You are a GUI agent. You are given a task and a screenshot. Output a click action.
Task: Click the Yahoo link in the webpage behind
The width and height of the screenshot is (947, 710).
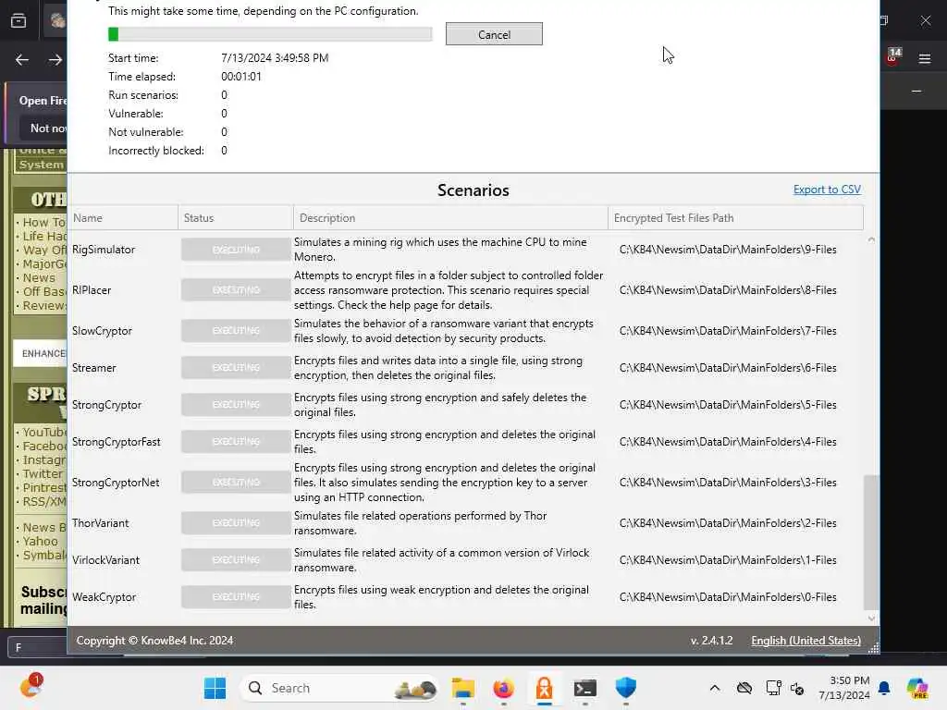point(40,542)
